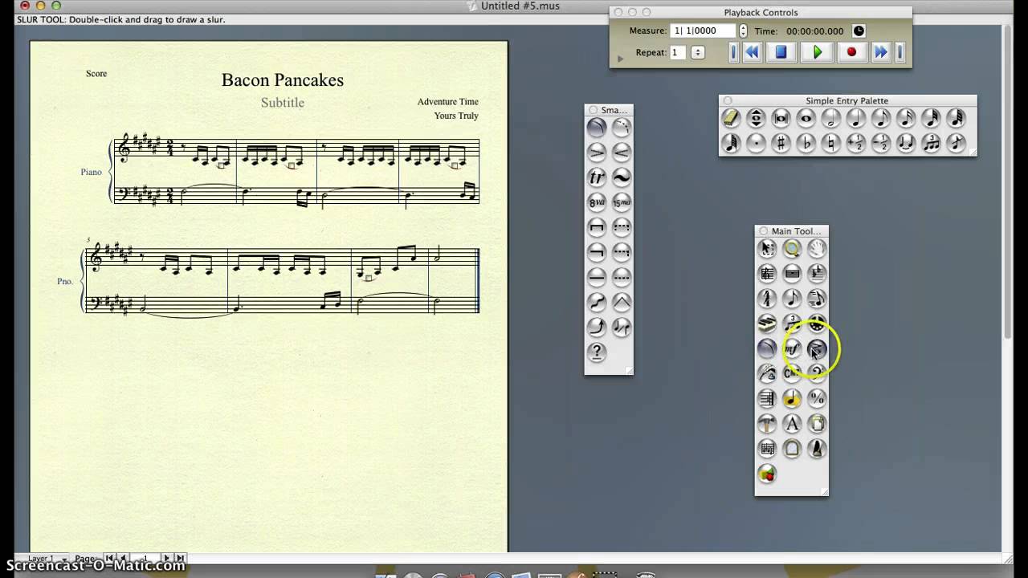Click the Subtitle placeholder text

282,103
